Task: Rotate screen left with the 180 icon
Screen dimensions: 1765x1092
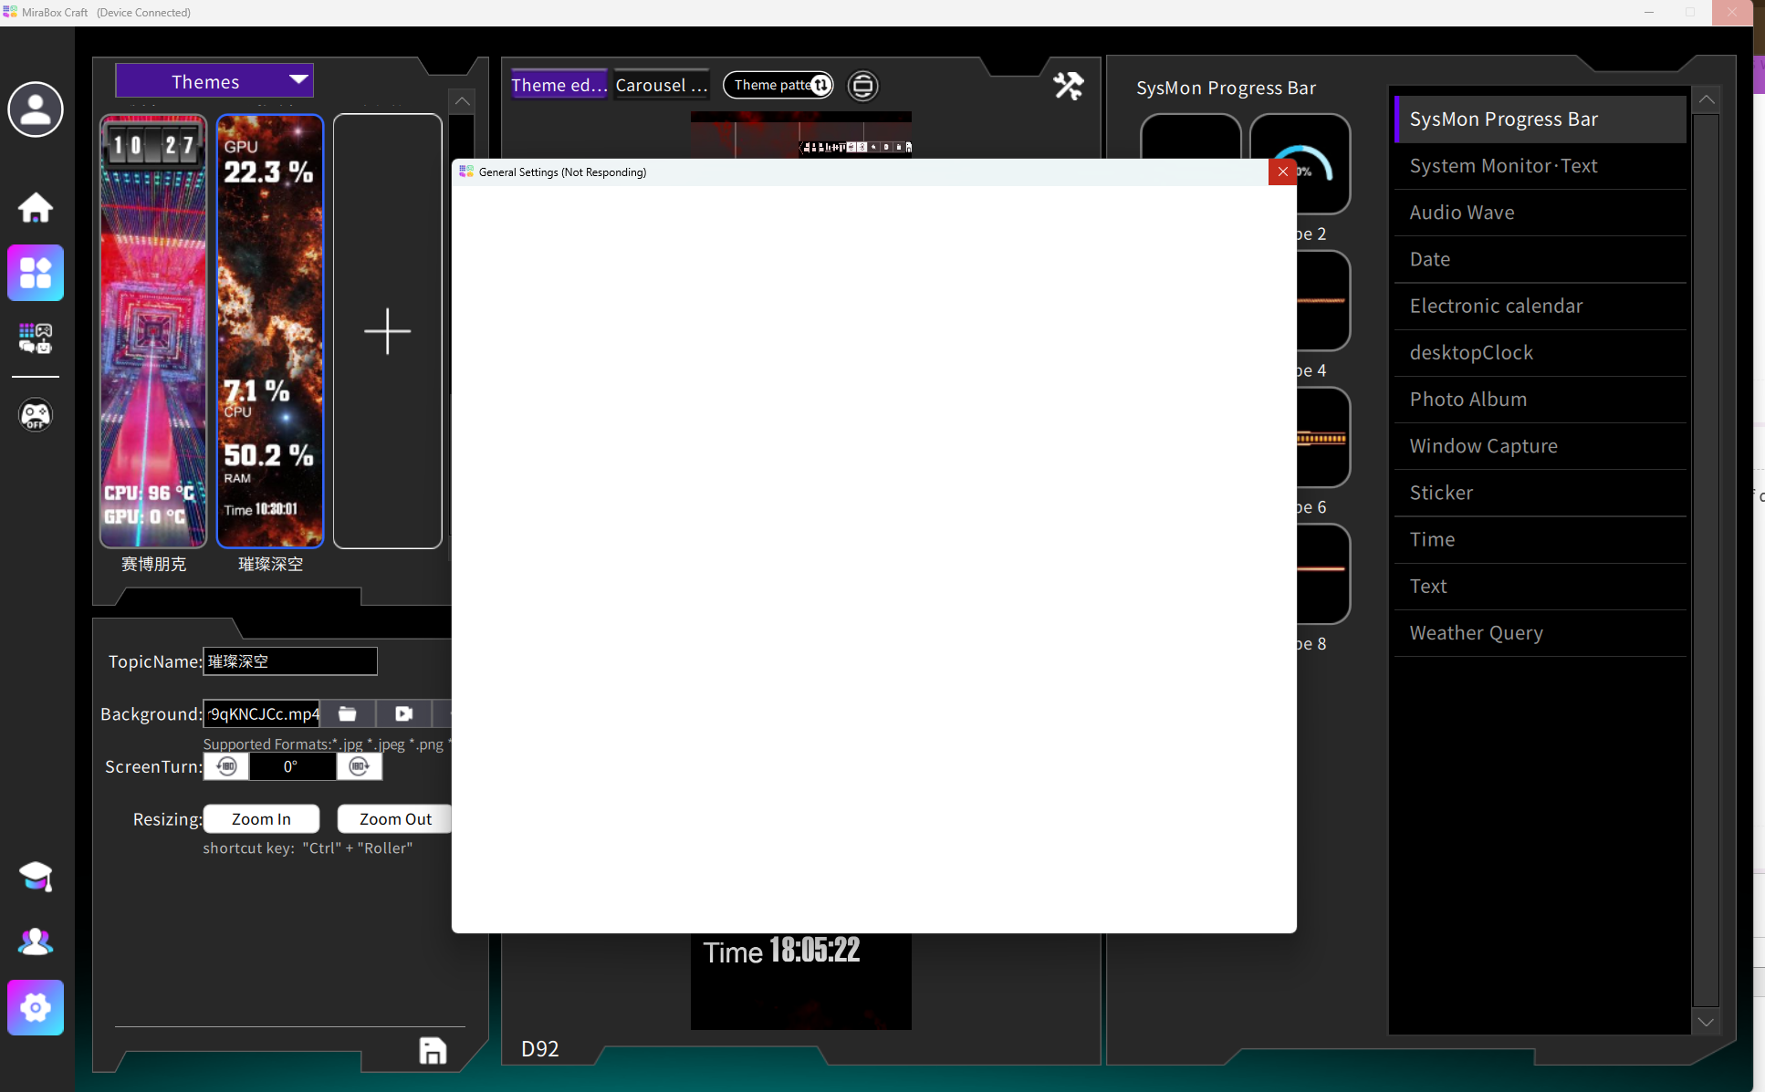Action: (225, 766)
